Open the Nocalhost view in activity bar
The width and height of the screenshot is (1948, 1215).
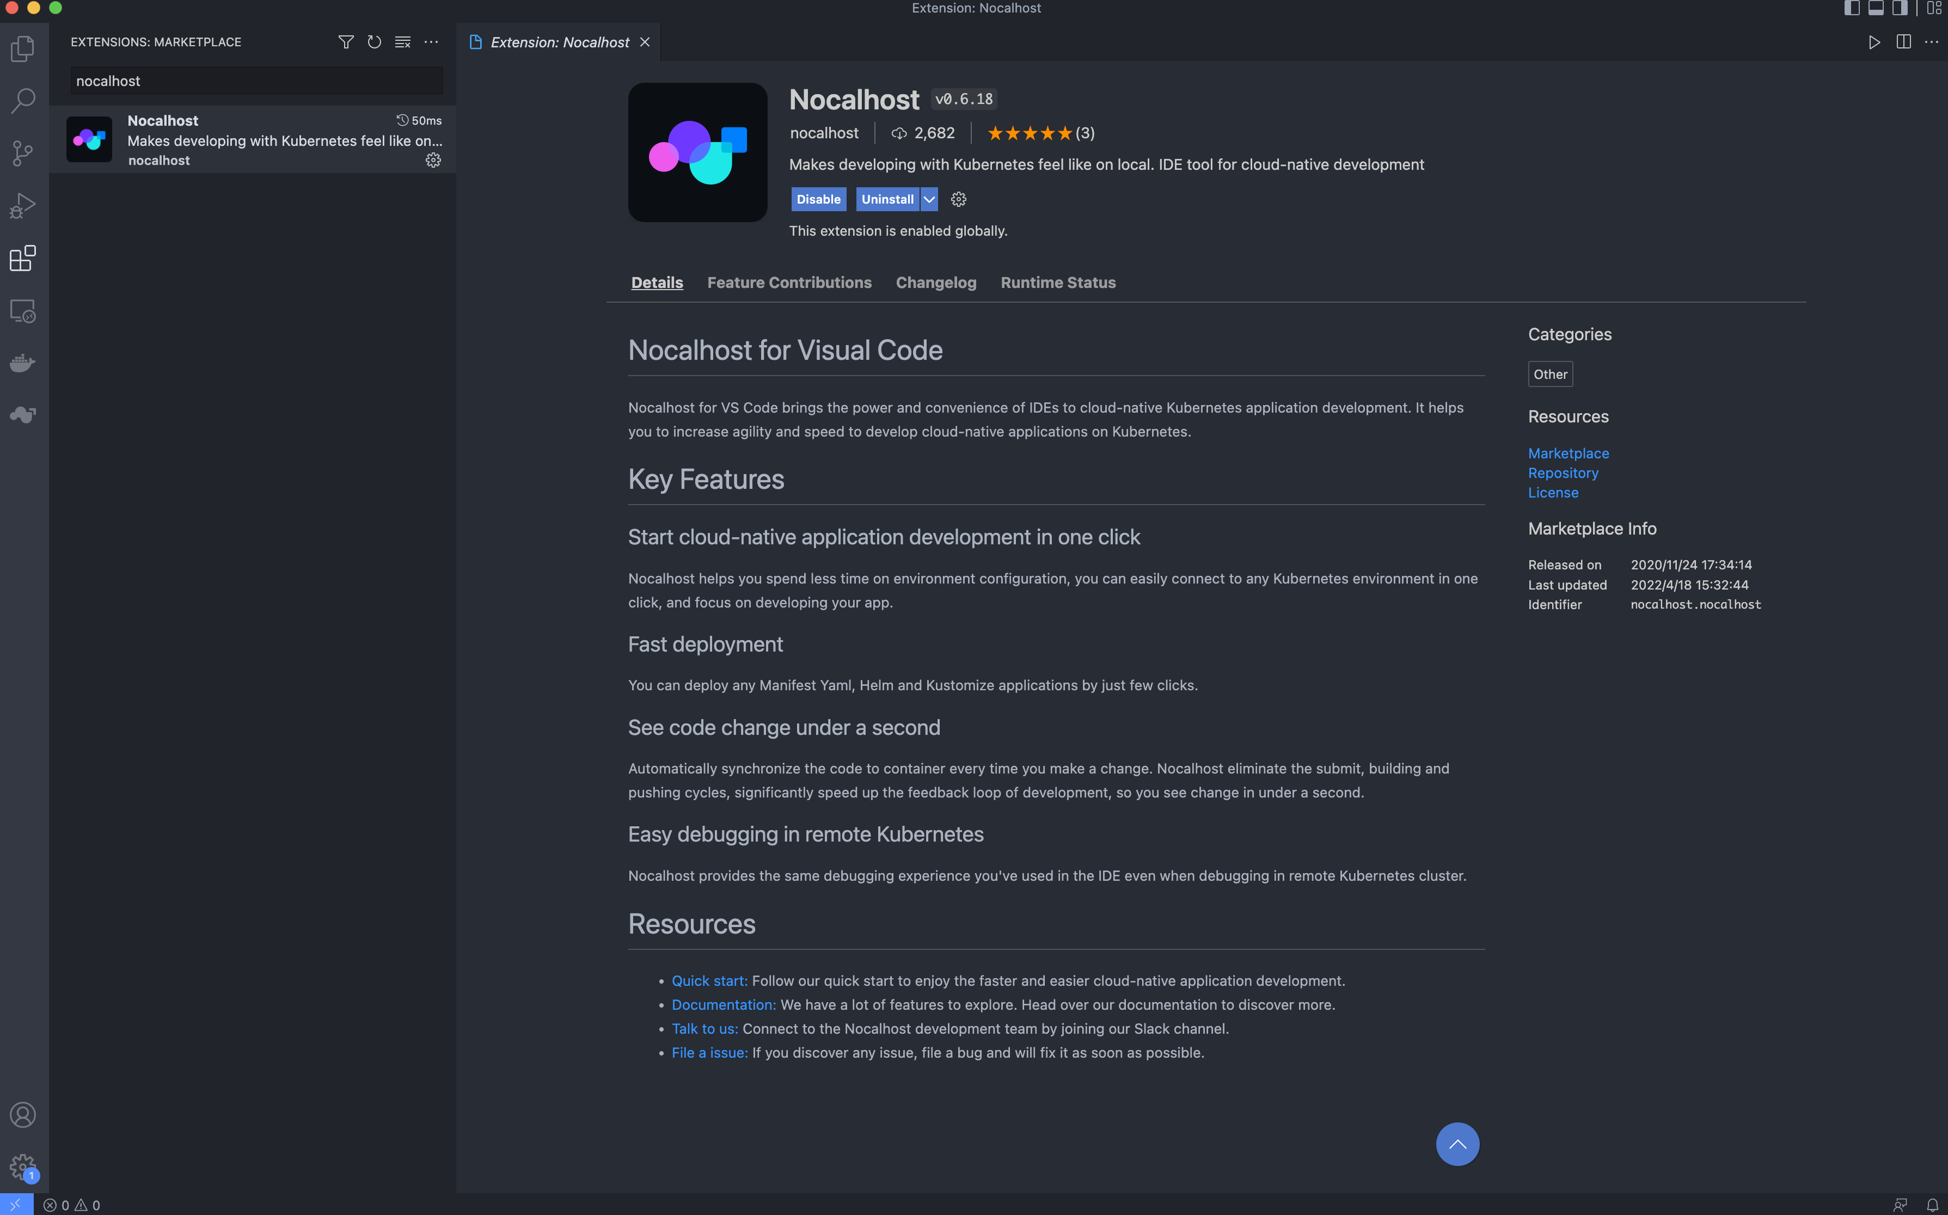(x=22, y=415)
